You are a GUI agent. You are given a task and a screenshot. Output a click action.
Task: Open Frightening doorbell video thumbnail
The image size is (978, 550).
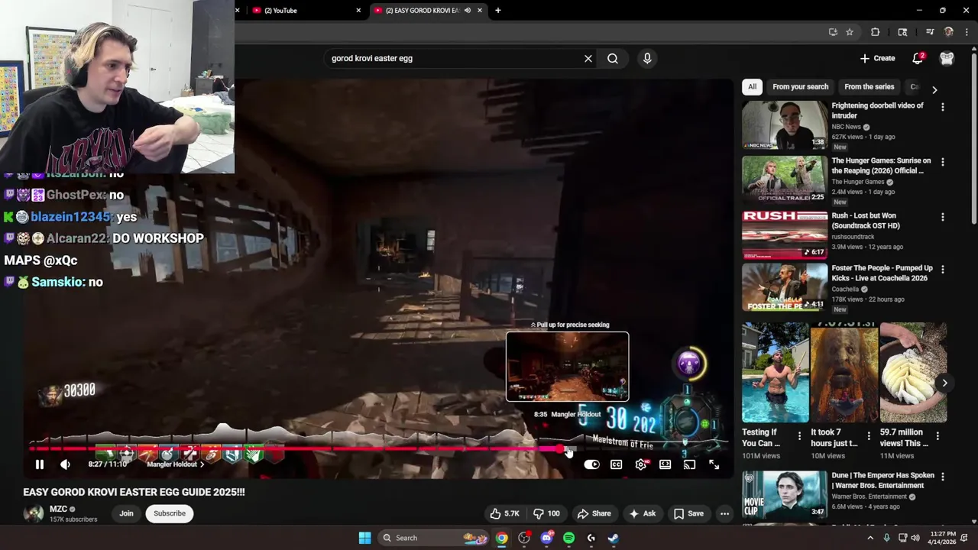[x=784, y=125]
